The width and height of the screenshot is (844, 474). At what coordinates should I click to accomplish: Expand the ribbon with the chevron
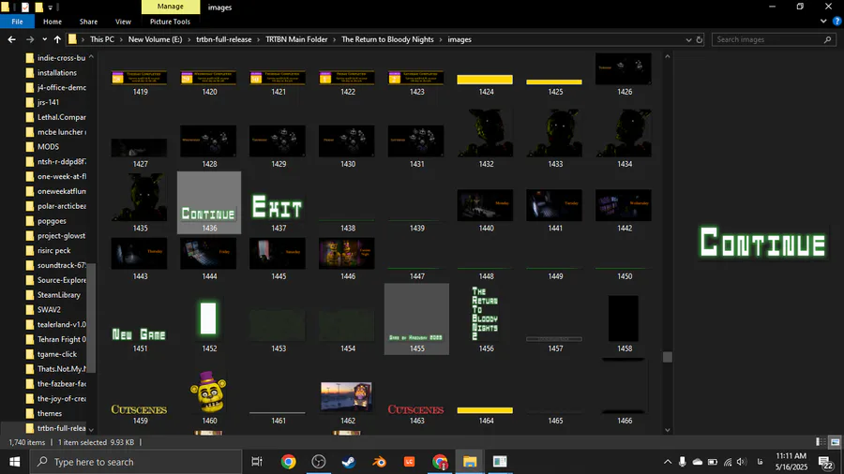coord(823,22)
